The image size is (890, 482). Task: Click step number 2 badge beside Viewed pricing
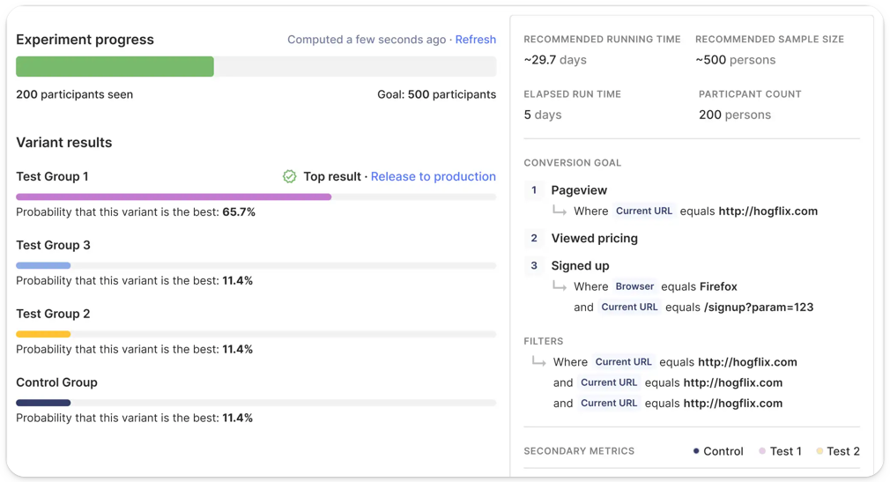(534, 238)
